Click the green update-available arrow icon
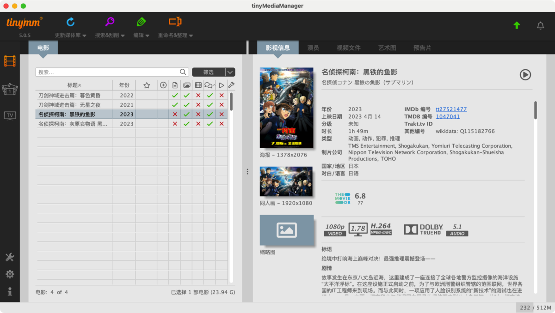Viewport: 555px width, 313px height. point(517,25)
